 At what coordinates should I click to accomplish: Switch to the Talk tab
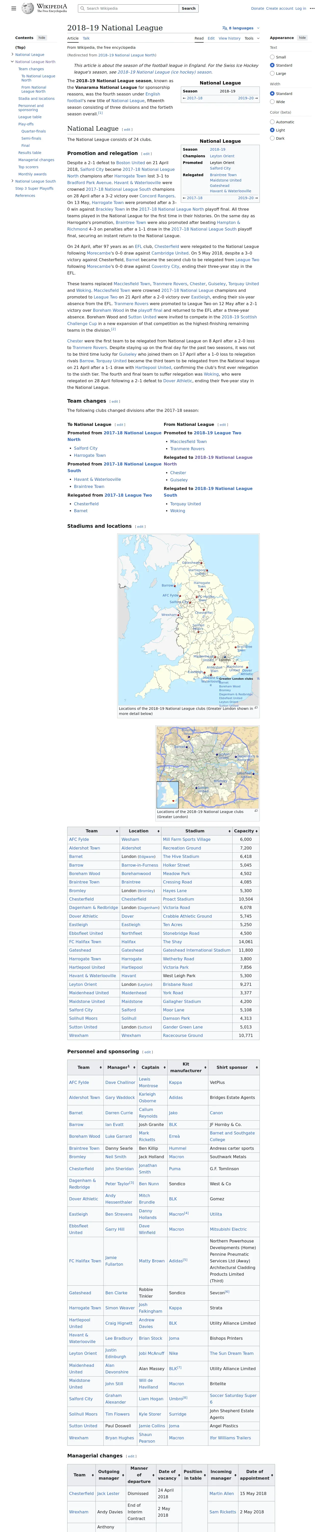pos(86,38)
